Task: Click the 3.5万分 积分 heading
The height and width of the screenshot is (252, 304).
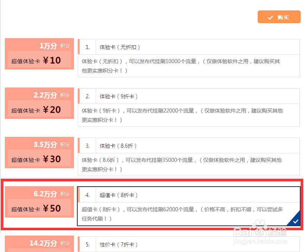Action: 52,144
